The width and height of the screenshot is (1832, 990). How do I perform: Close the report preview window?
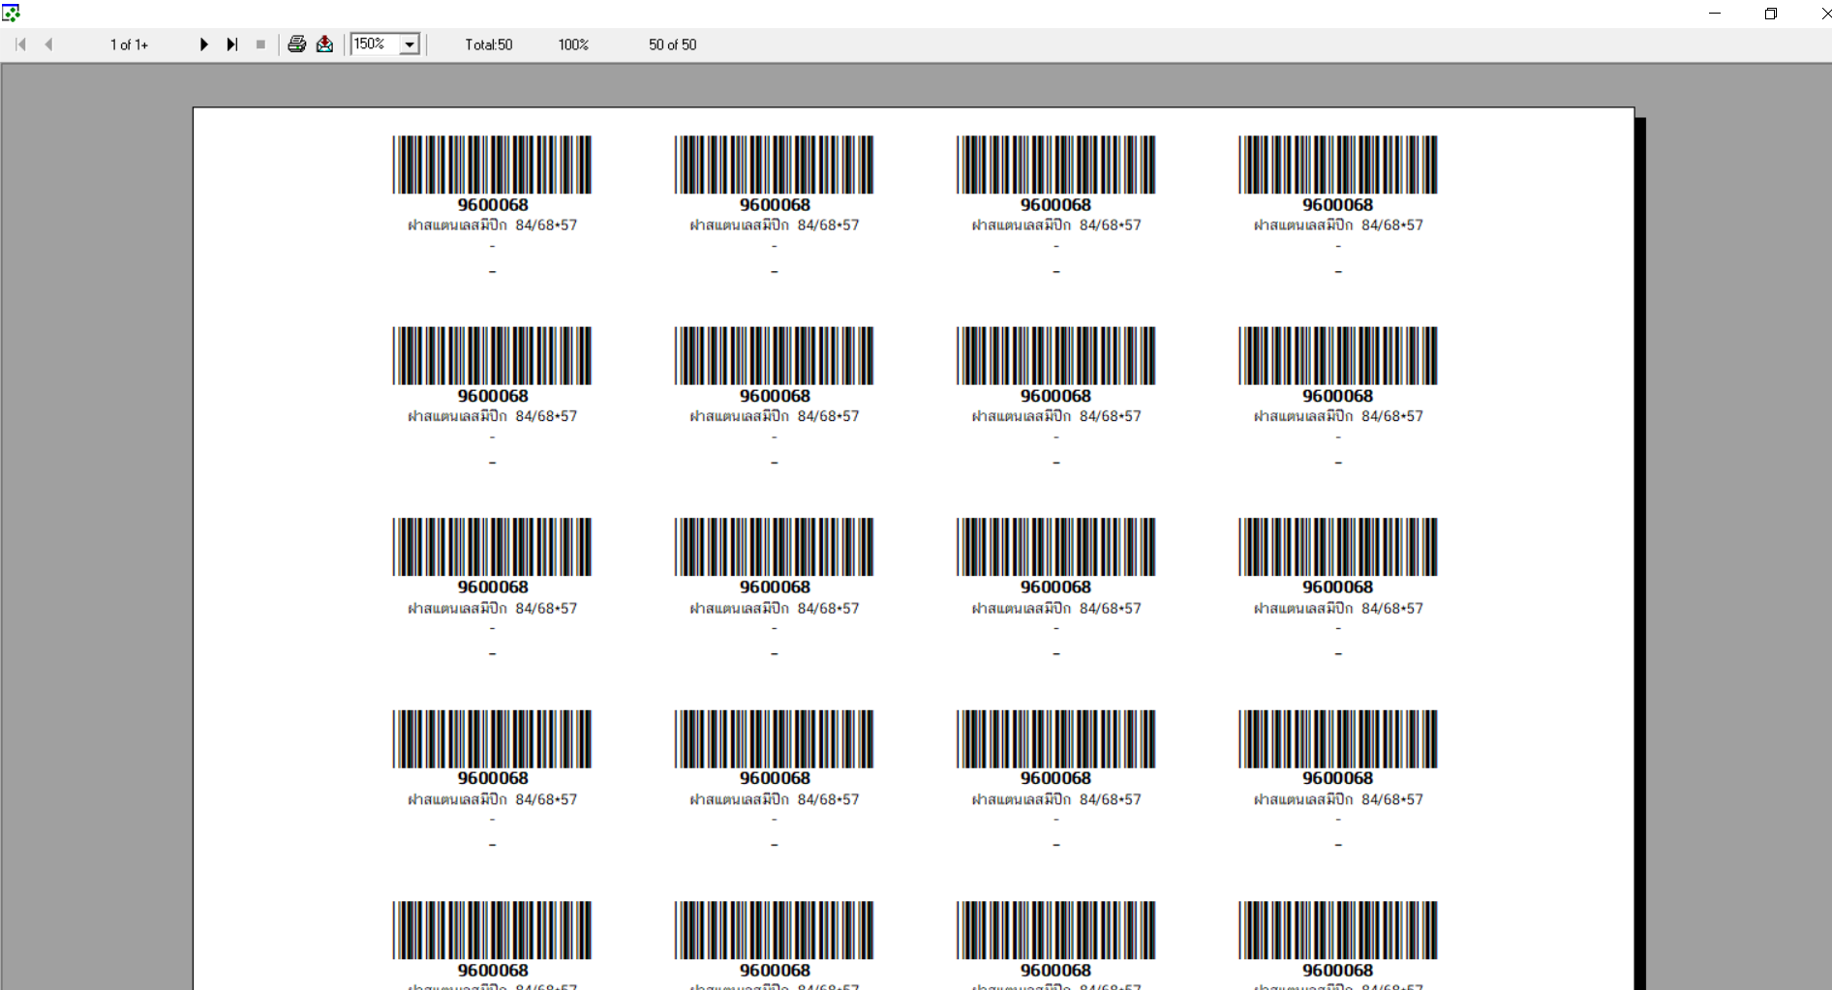click(x=1824, y=14)
